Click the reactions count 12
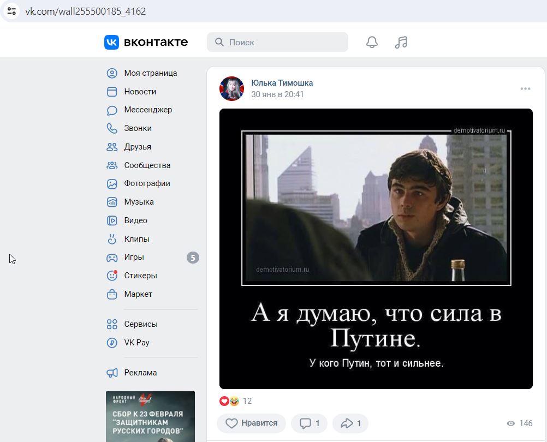The image size is (547, 442). (247, 401)
